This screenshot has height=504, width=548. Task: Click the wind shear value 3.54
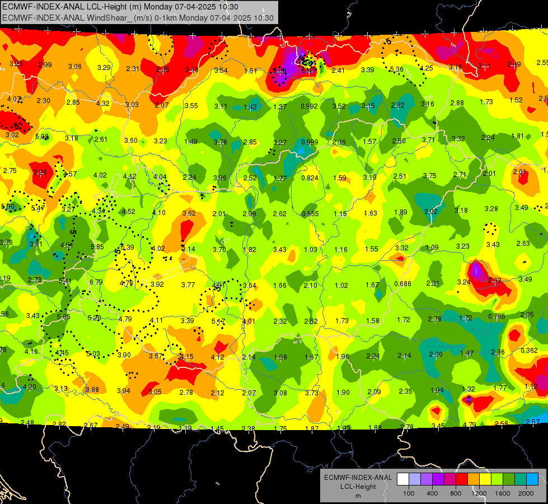coord(221,71)
